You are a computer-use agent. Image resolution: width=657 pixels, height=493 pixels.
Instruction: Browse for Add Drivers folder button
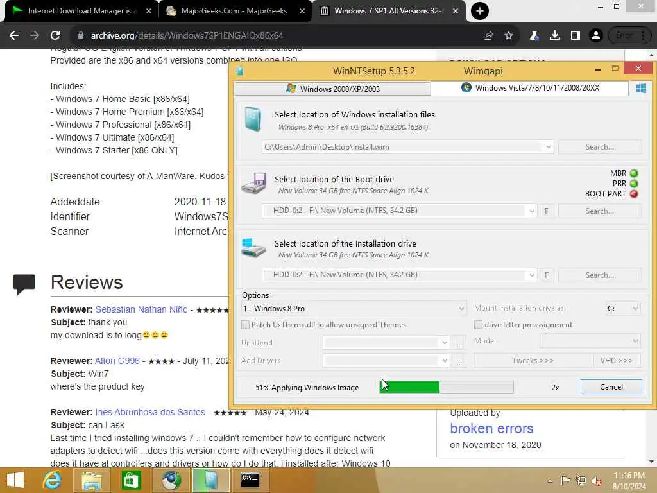pos(459,361)
